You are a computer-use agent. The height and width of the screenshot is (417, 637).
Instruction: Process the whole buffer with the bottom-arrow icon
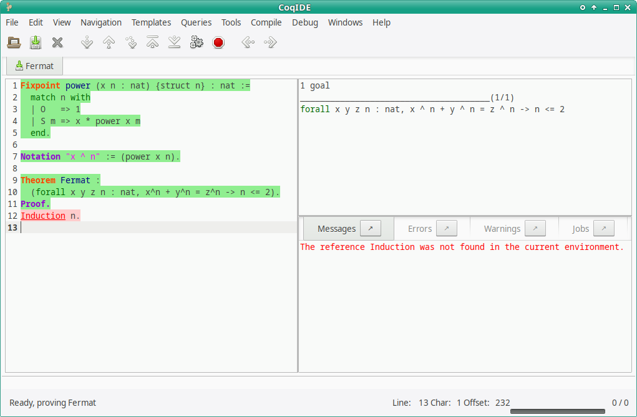pos(174,42)
